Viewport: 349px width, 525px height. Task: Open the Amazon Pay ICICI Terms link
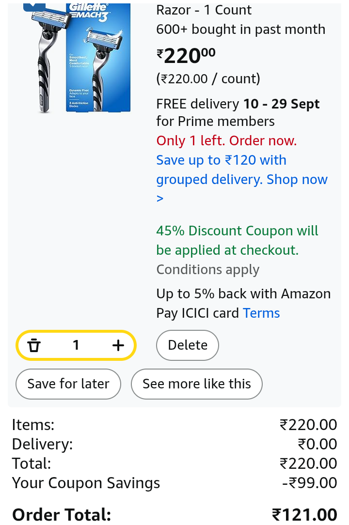pyautogui.click(x=261, y=313)
